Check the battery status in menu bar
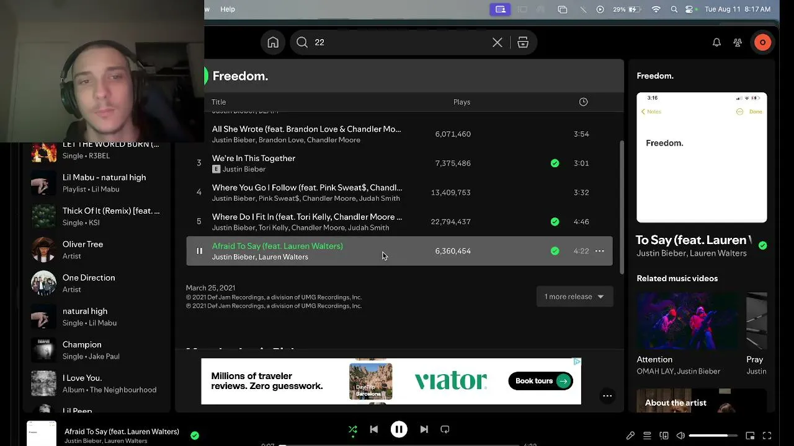 coord(627,9)
